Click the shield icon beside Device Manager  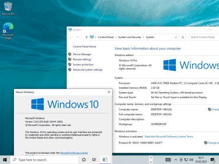70,54
